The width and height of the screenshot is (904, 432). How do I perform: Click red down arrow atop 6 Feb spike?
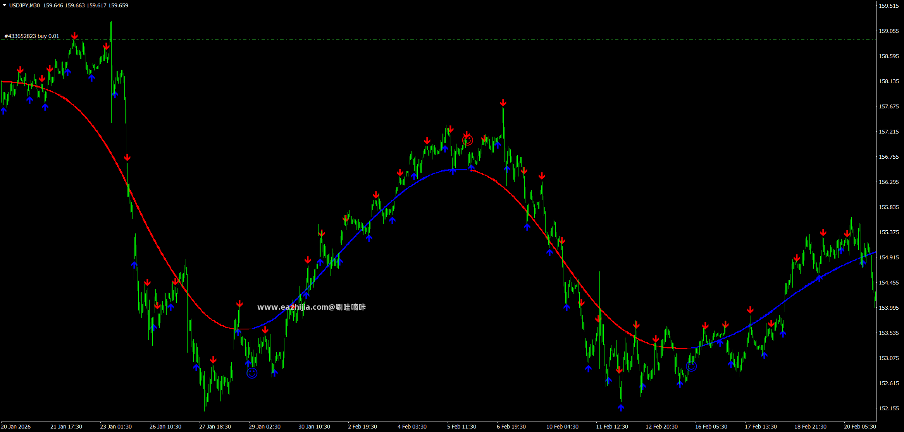point(503,103)
